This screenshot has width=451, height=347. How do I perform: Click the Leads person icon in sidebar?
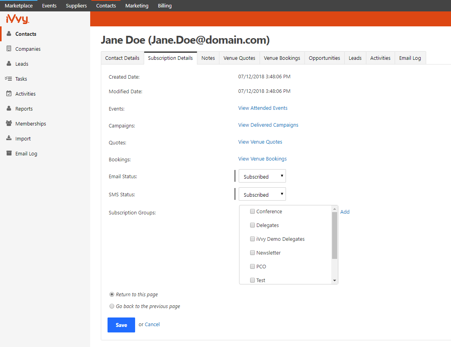pyautogui.click(x=9, y=63)
